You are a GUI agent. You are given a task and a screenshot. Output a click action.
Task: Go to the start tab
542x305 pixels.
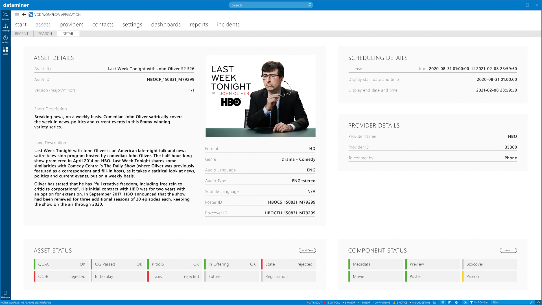21,25
